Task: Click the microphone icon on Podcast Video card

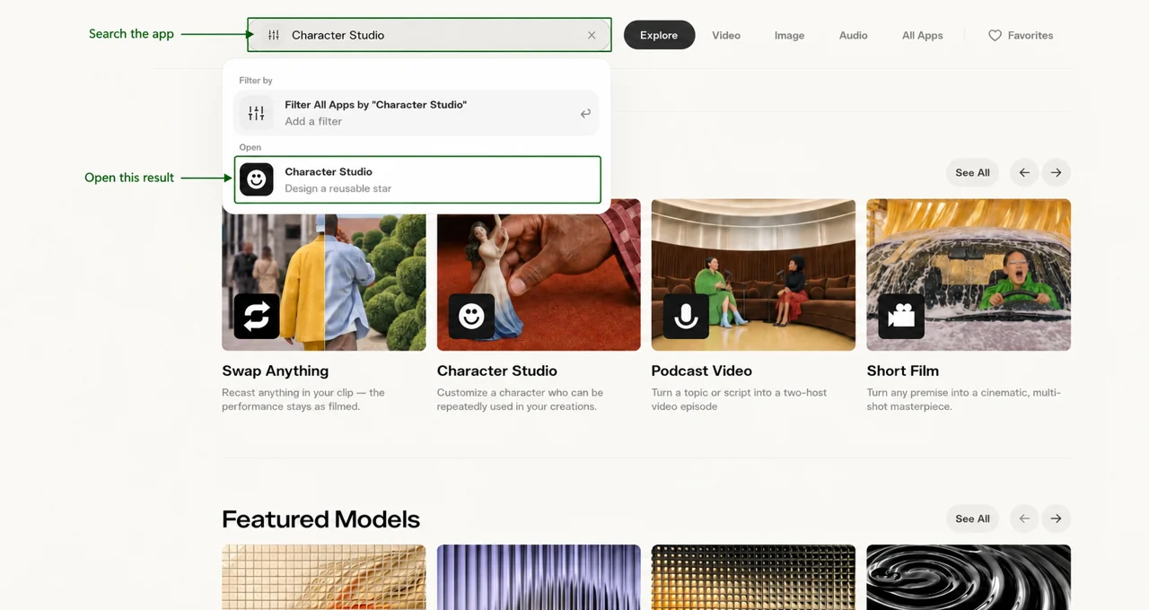Action: point(686,316)
